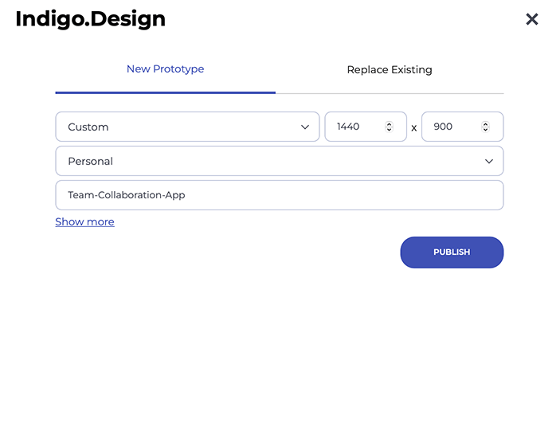The height and width of the screenshot is (442, 560).
Task: Increase height using the up stepper arrow
Action: click(x=485, y=124)
